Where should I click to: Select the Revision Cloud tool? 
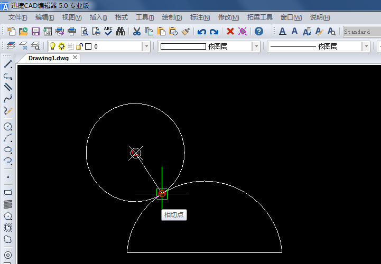coord(8,239)
